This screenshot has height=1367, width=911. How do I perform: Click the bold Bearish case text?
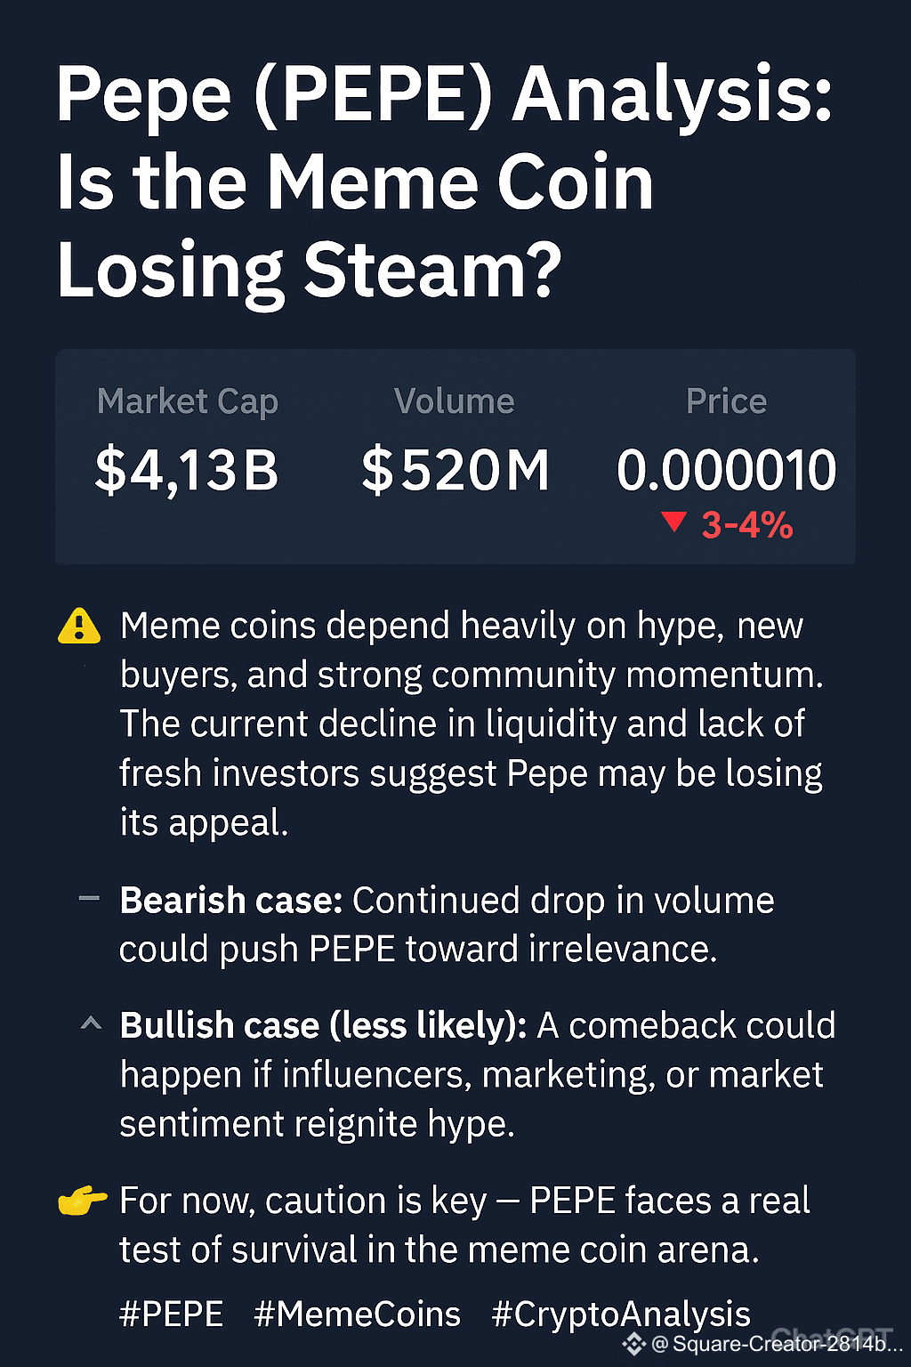[231, 901]
